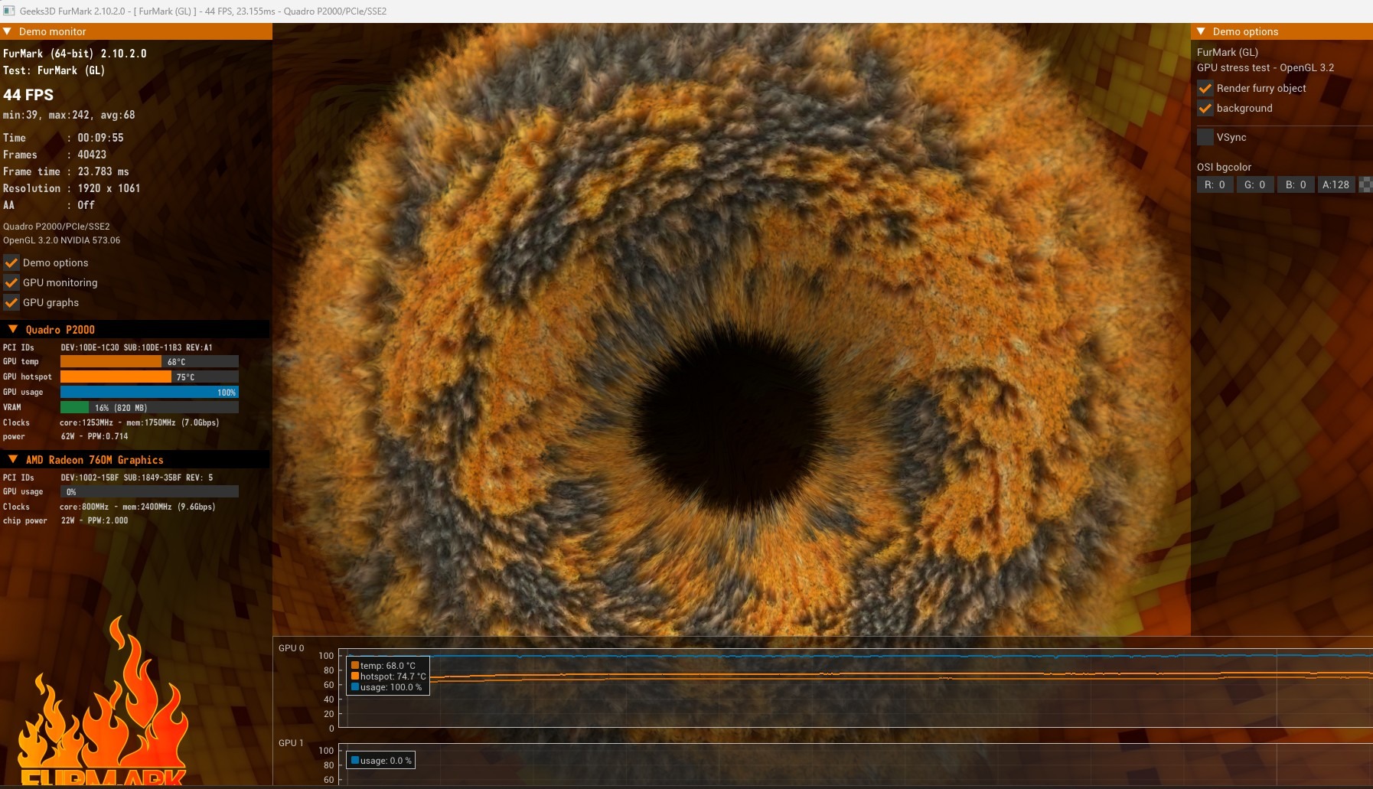Image resolution: width=1373 pixels, height=789 pixels.
Task: Click the GPU 0 graph label
Action: point(291,648)
